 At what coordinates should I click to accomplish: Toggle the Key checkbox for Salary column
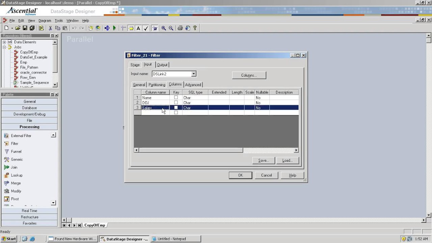coord(176,108)
